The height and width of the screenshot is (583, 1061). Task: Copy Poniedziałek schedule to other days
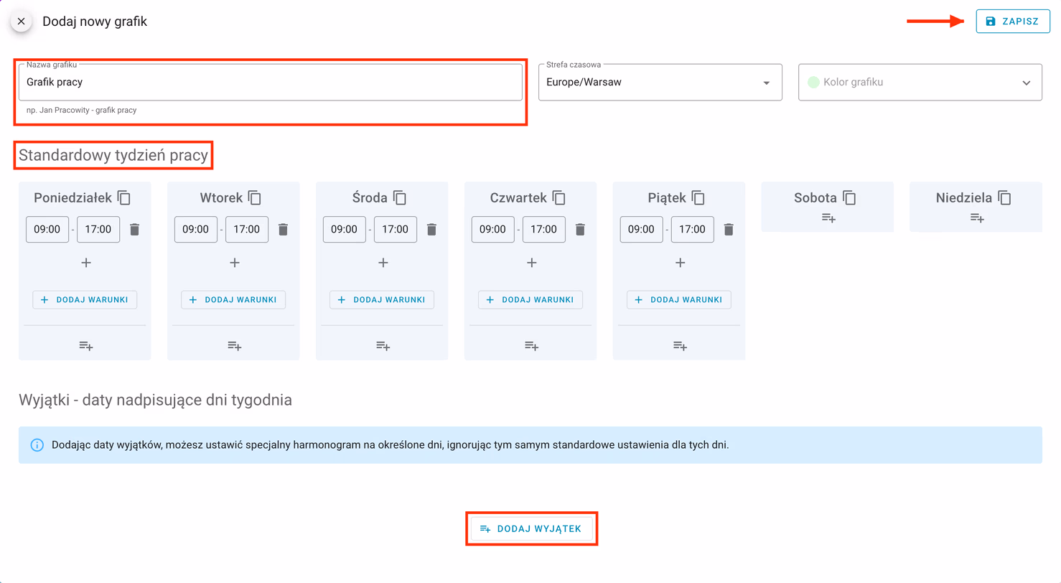point(124,197)
